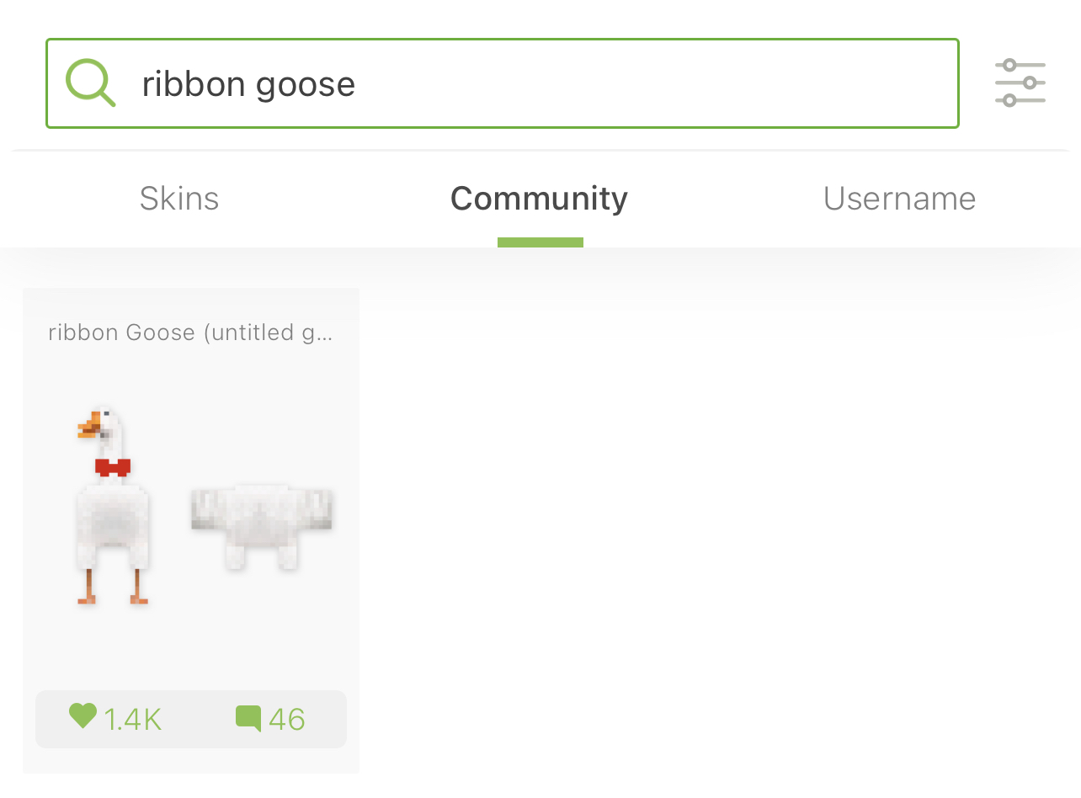Click the top knob in the filter icon
The width and height of the screenshot is (1081, 798).
1009,65
